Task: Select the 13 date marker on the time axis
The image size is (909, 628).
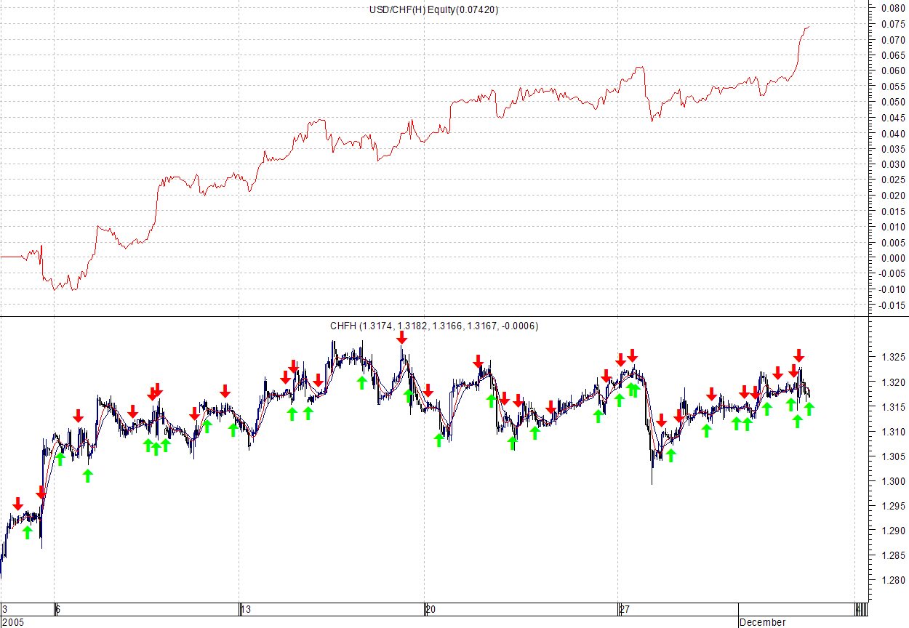Action: 247,609
